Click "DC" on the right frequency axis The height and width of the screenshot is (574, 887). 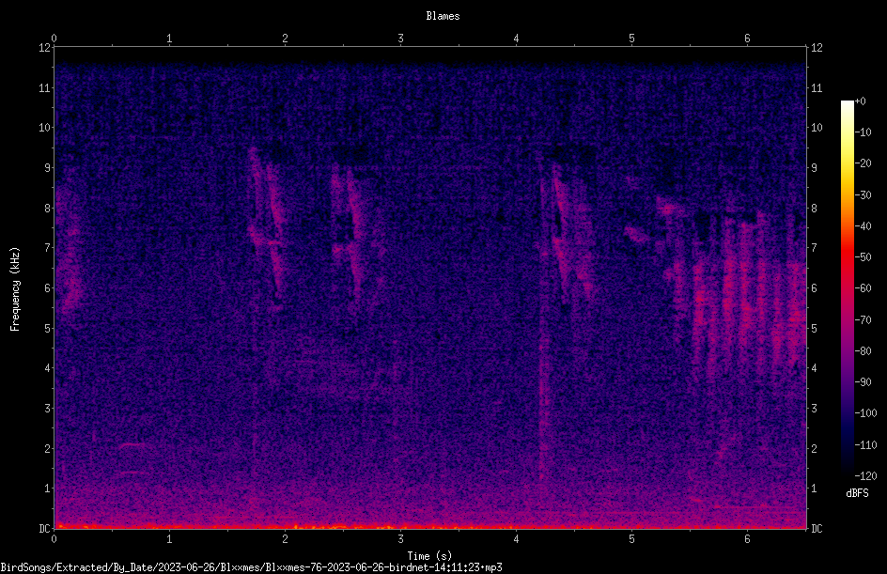[x=817, y=529]
